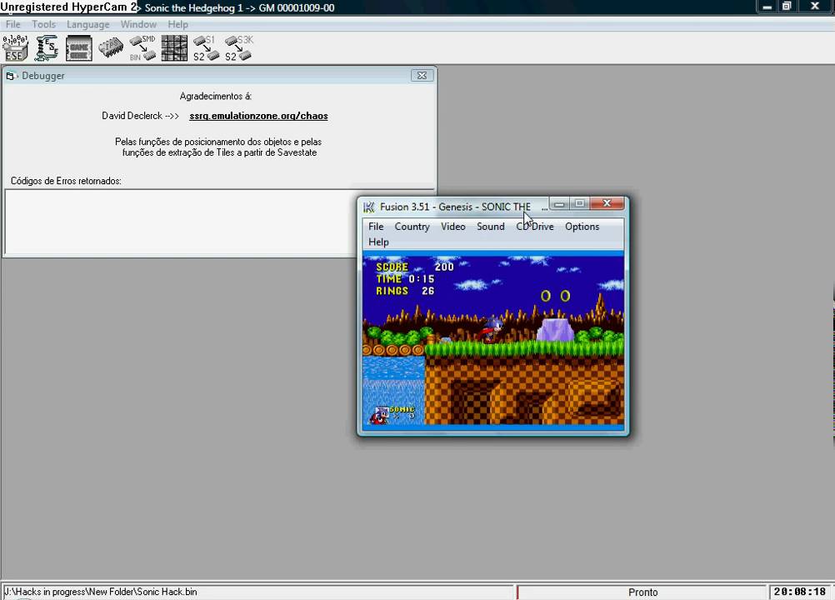Click inside the error codes text box
835x600 pixels.
click(x=181, y=222)
